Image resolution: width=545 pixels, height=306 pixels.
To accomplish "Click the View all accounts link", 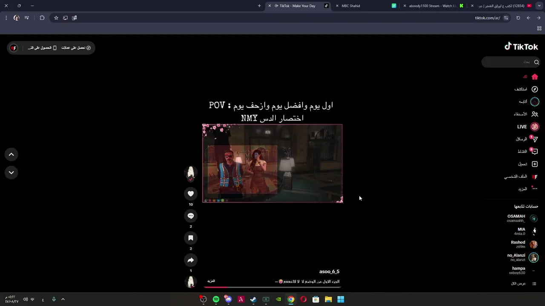I will tap(524, 283).
